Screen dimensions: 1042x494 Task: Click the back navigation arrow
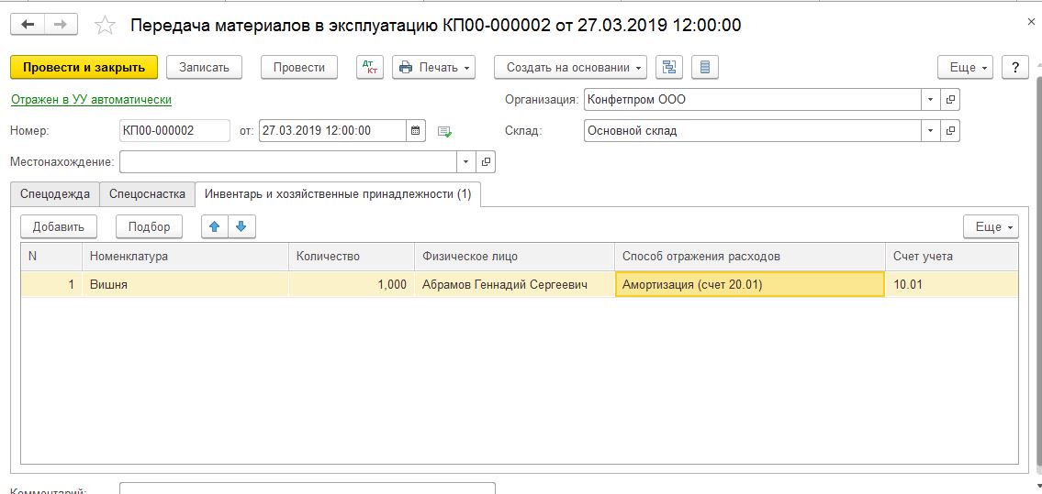coord(28,25)
